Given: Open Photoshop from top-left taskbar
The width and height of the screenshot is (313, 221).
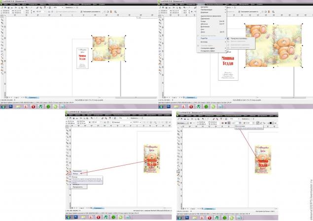Looking at the screenshot, I should (x=11, y=107).
